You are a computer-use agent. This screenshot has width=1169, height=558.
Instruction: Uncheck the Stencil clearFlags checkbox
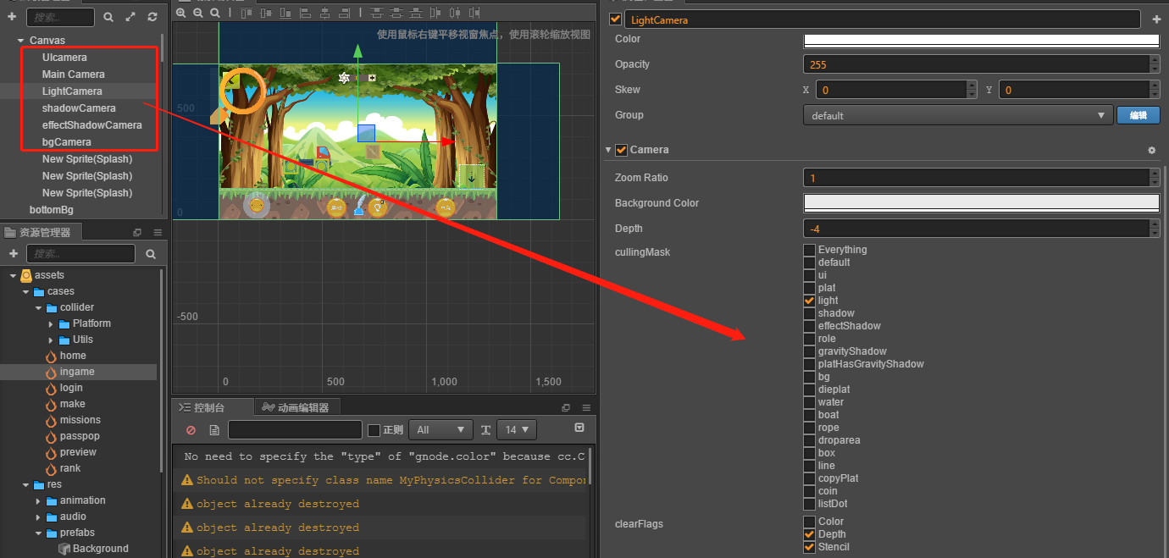[x=809, y=547]
